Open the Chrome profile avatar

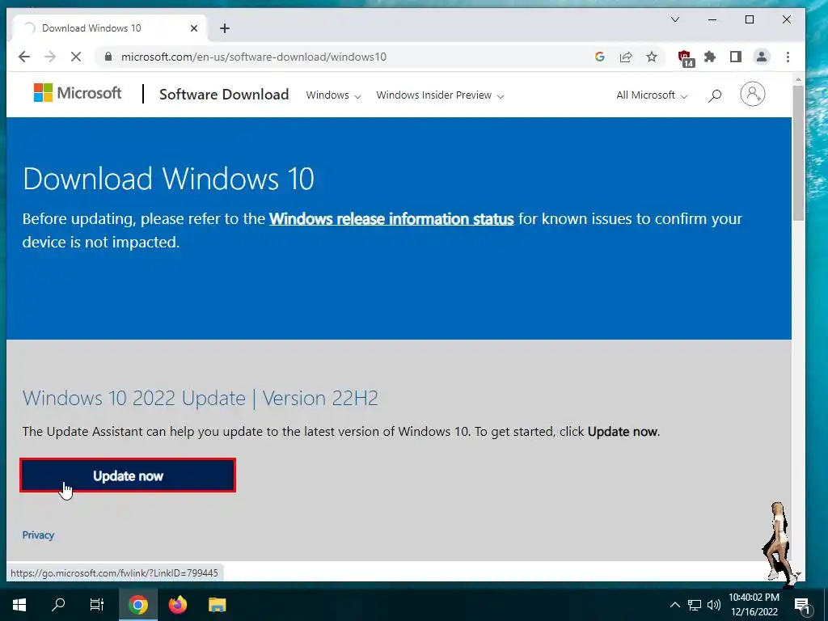point(762,57)
